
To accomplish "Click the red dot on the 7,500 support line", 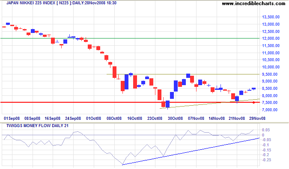I will tap(253, 102).
